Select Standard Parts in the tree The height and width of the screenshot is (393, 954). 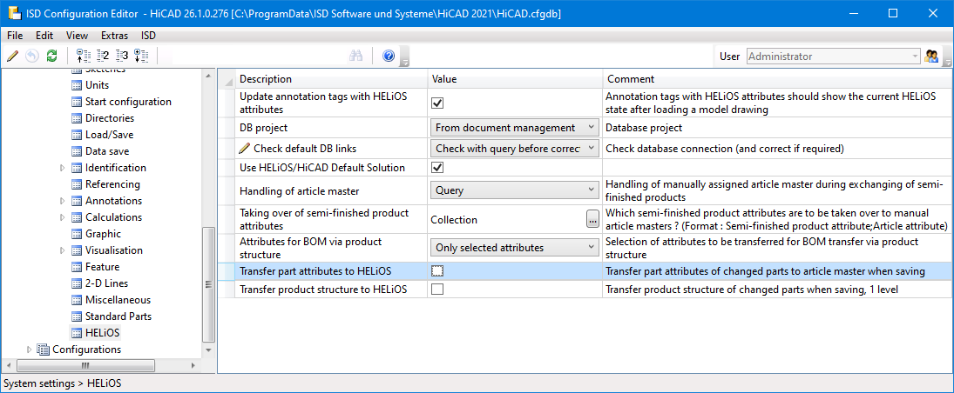118,316
